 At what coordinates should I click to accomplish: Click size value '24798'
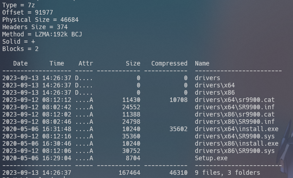[131, 122]
